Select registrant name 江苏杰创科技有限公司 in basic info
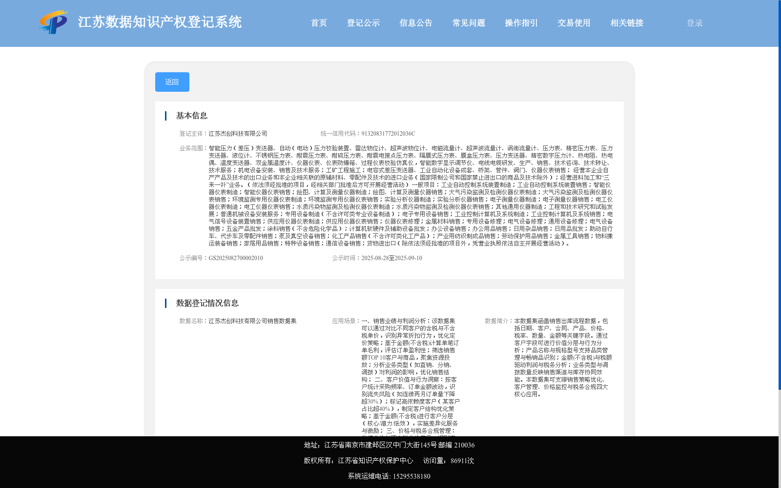This screenshot has height=488, width=781. click(238, 134)
